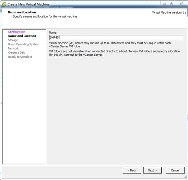This screenshot has width=188, height=180.
Task: Select the Name and Location sidebar step
Action: (x=22, y=36)
